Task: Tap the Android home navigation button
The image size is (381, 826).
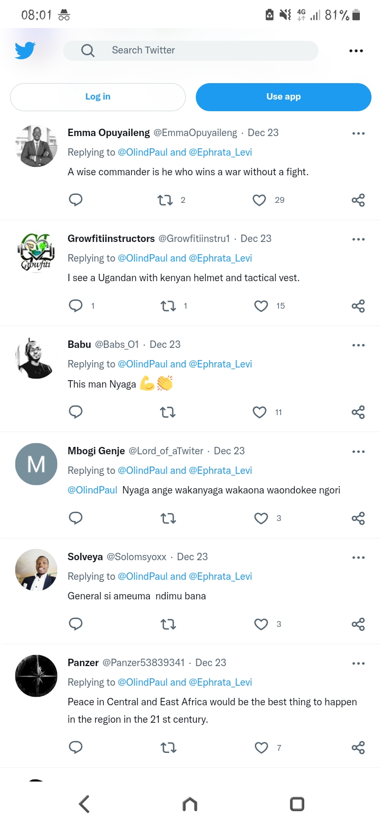Action: pyautogui.click(x=190, y=804)
